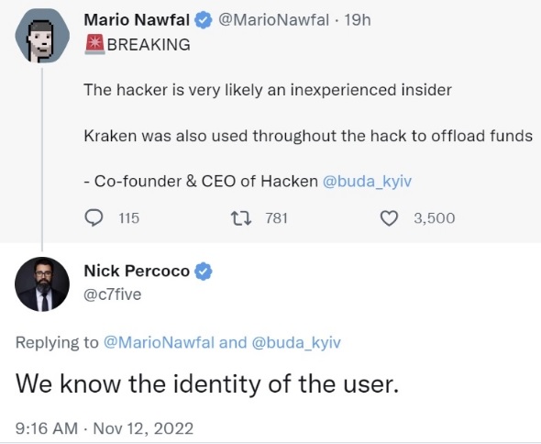This screenshot has width=541, height=444.
Task: Like Mario Nawfal's tweet with heart icon
Action: [x=389, y=218]
